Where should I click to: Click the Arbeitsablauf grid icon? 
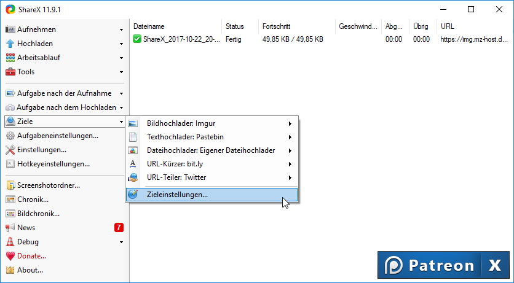(10, 58)
